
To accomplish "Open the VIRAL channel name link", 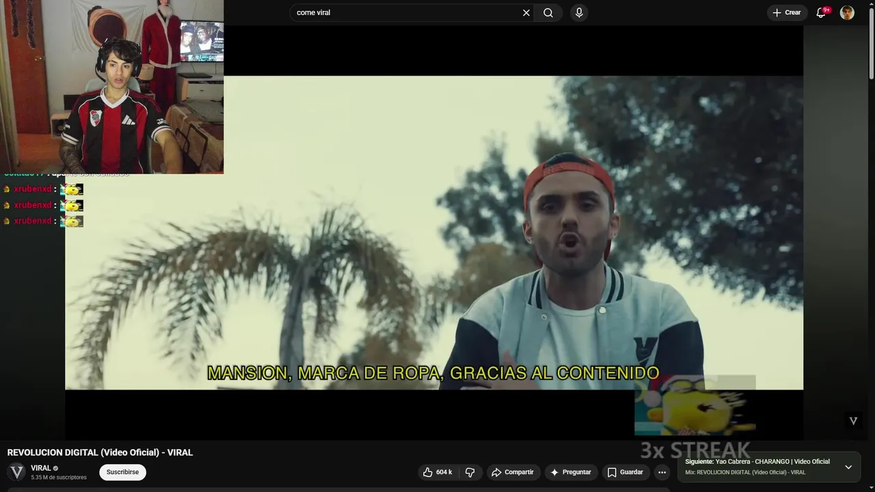I will point(41,468).
